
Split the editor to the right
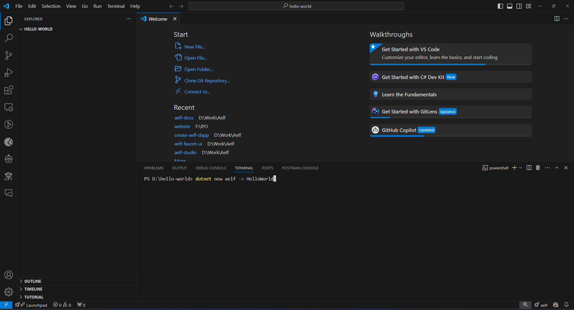point(557,19)
